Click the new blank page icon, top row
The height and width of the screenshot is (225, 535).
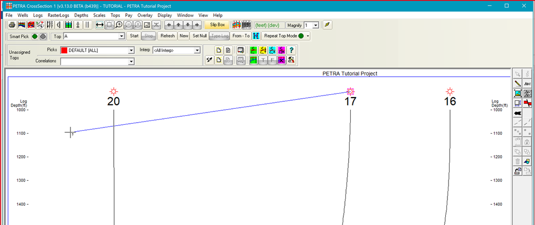tap(219, 50)
